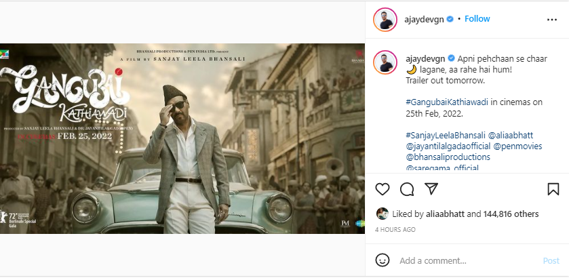
Task: Open the @penmovies mention
Action: pyautogui.click(x=517, y=146)
